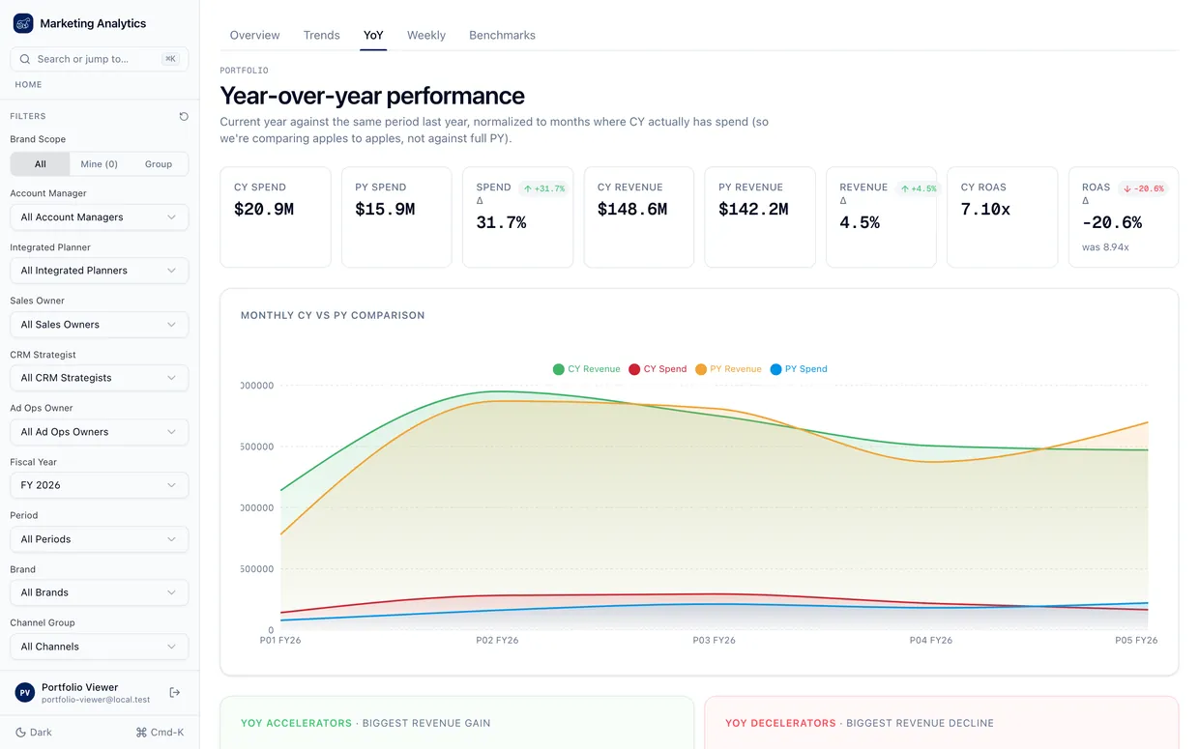This screenshot has height=749, width=1199.
Task: Click the PY SPEND $15.9M card
Action: pos(396,217)
